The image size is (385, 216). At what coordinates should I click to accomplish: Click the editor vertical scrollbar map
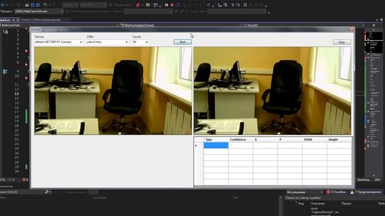pyautogui.click(x=374, y=103)
